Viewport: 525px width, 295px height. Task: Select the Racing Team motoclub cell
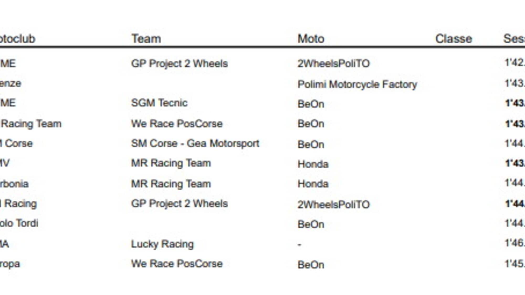click(31, 124)
